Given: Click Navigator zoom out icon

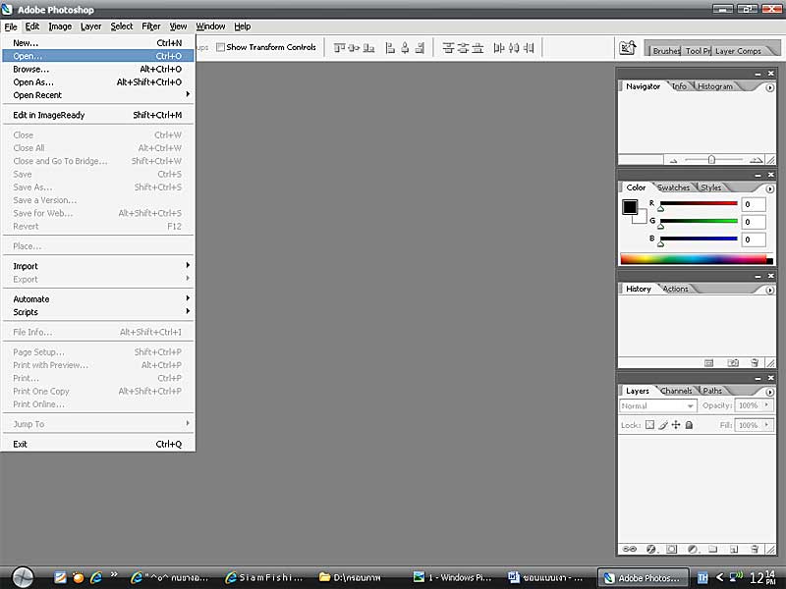Looking at the screenshot, I should (x=673, y=161).
